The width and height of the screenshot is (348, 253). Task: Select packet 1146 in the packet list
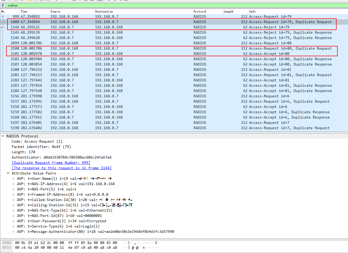pyautogui.click(x=174, y=38)
